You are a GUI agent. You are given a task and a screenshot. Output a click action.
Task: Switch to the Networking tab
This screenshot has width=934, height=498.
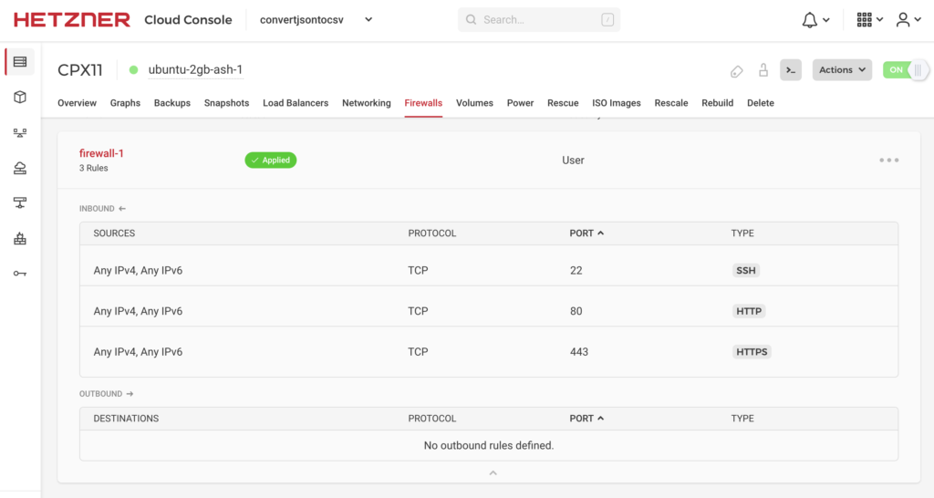click(366, 103)
